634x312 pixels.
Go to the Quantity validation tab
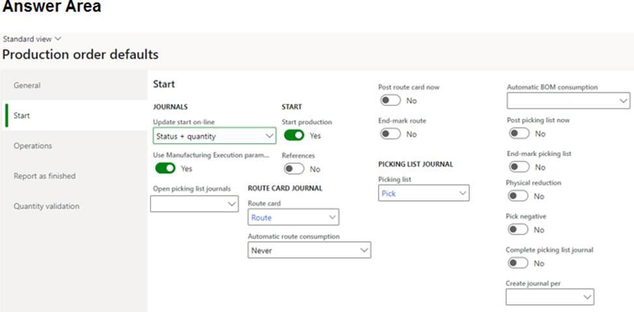point(74,206)
